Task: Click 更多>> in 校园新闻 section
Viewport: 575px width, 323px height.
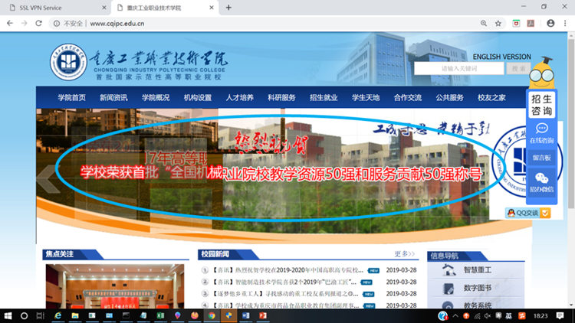Action: (405, 254)
